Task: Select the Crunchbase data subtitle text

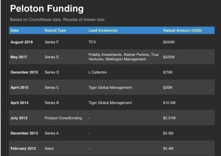Action: click(x=60, y=19)
